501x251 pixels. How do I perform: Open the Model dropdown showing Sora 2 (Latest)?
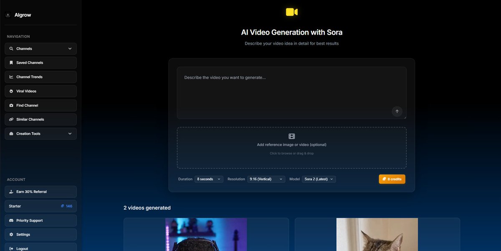pos(319,179)
